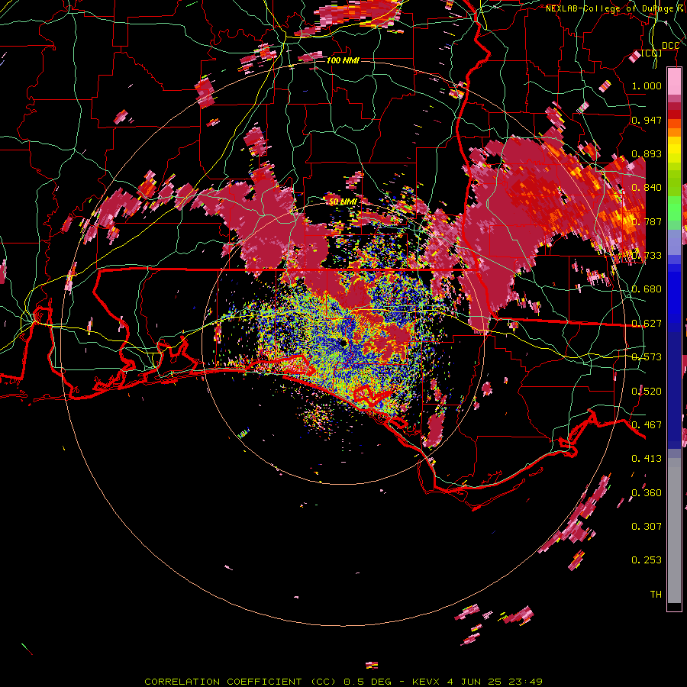Click the '0.5 DEG' elevation text
This screenshot has height=687, width=687.
click(x=367, y=682)
